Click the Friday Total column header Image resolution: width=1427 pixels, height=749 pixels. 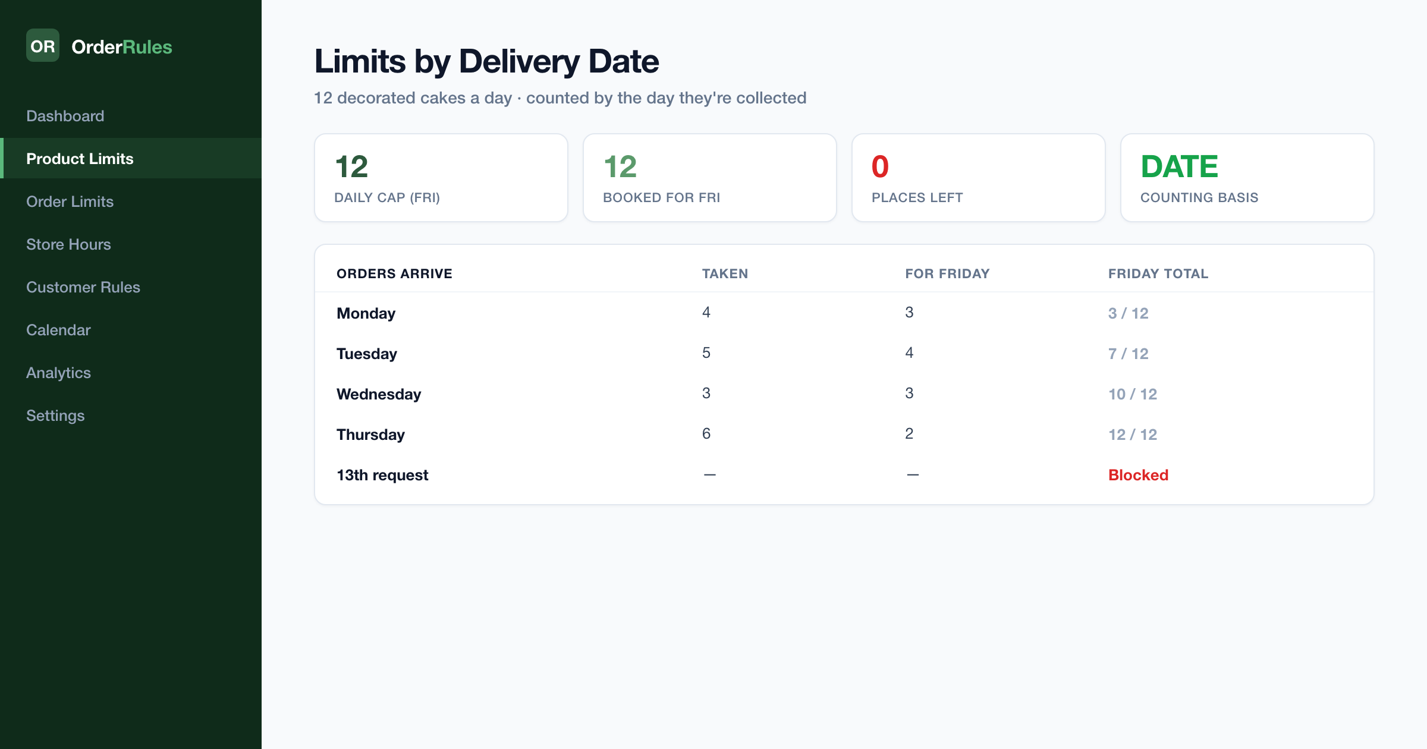pos(1158,273)
